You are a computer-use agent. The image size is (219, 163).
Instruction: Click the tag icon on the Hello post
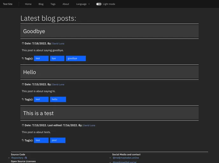[23, 99]
